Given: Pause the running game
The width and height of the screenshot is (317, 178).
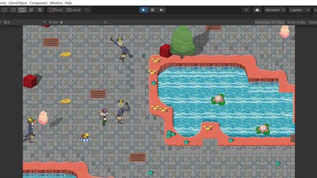Looking at the screenshot, I should coord(153,10).
